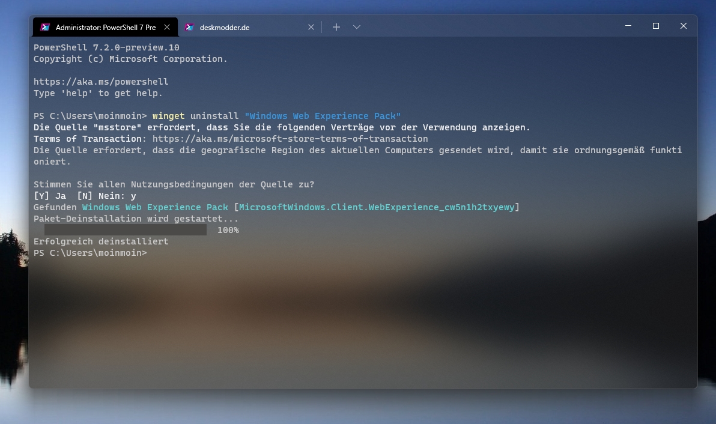Switch to the Administrator: PowerShell 7 Pre tab
716x424 pixels.
point(105,28)
